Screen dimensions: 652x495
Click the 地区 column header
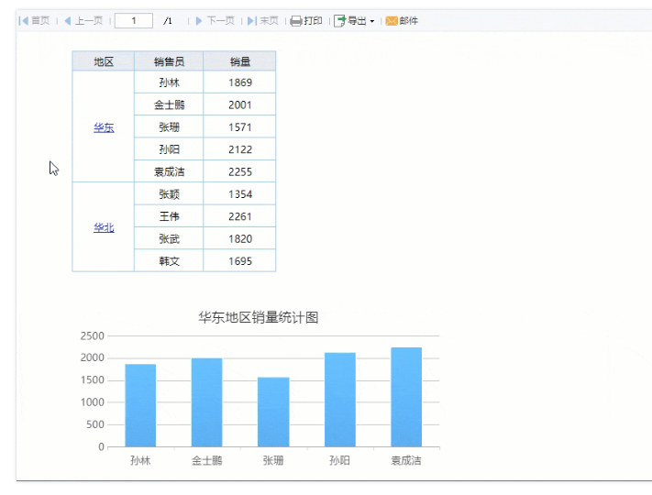tap(103, 61)
